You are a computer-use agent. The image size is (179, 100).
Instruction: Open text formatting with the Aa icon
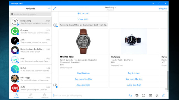pyautogui.click(x=130, y=95)
